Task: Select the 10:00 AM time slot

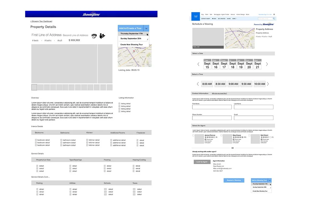Action: coord(260,84)
